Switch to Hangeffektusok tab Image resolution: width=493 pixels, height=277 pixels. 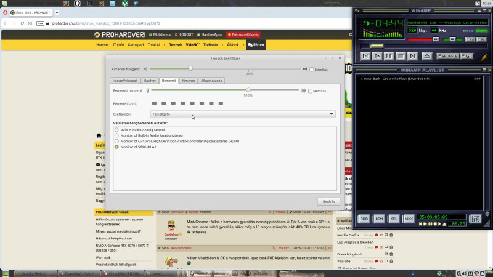pos(125,81)
